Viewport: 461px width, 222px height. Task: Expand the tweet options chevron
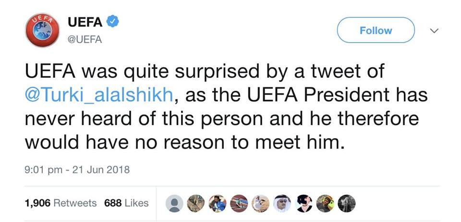[434, 31]
